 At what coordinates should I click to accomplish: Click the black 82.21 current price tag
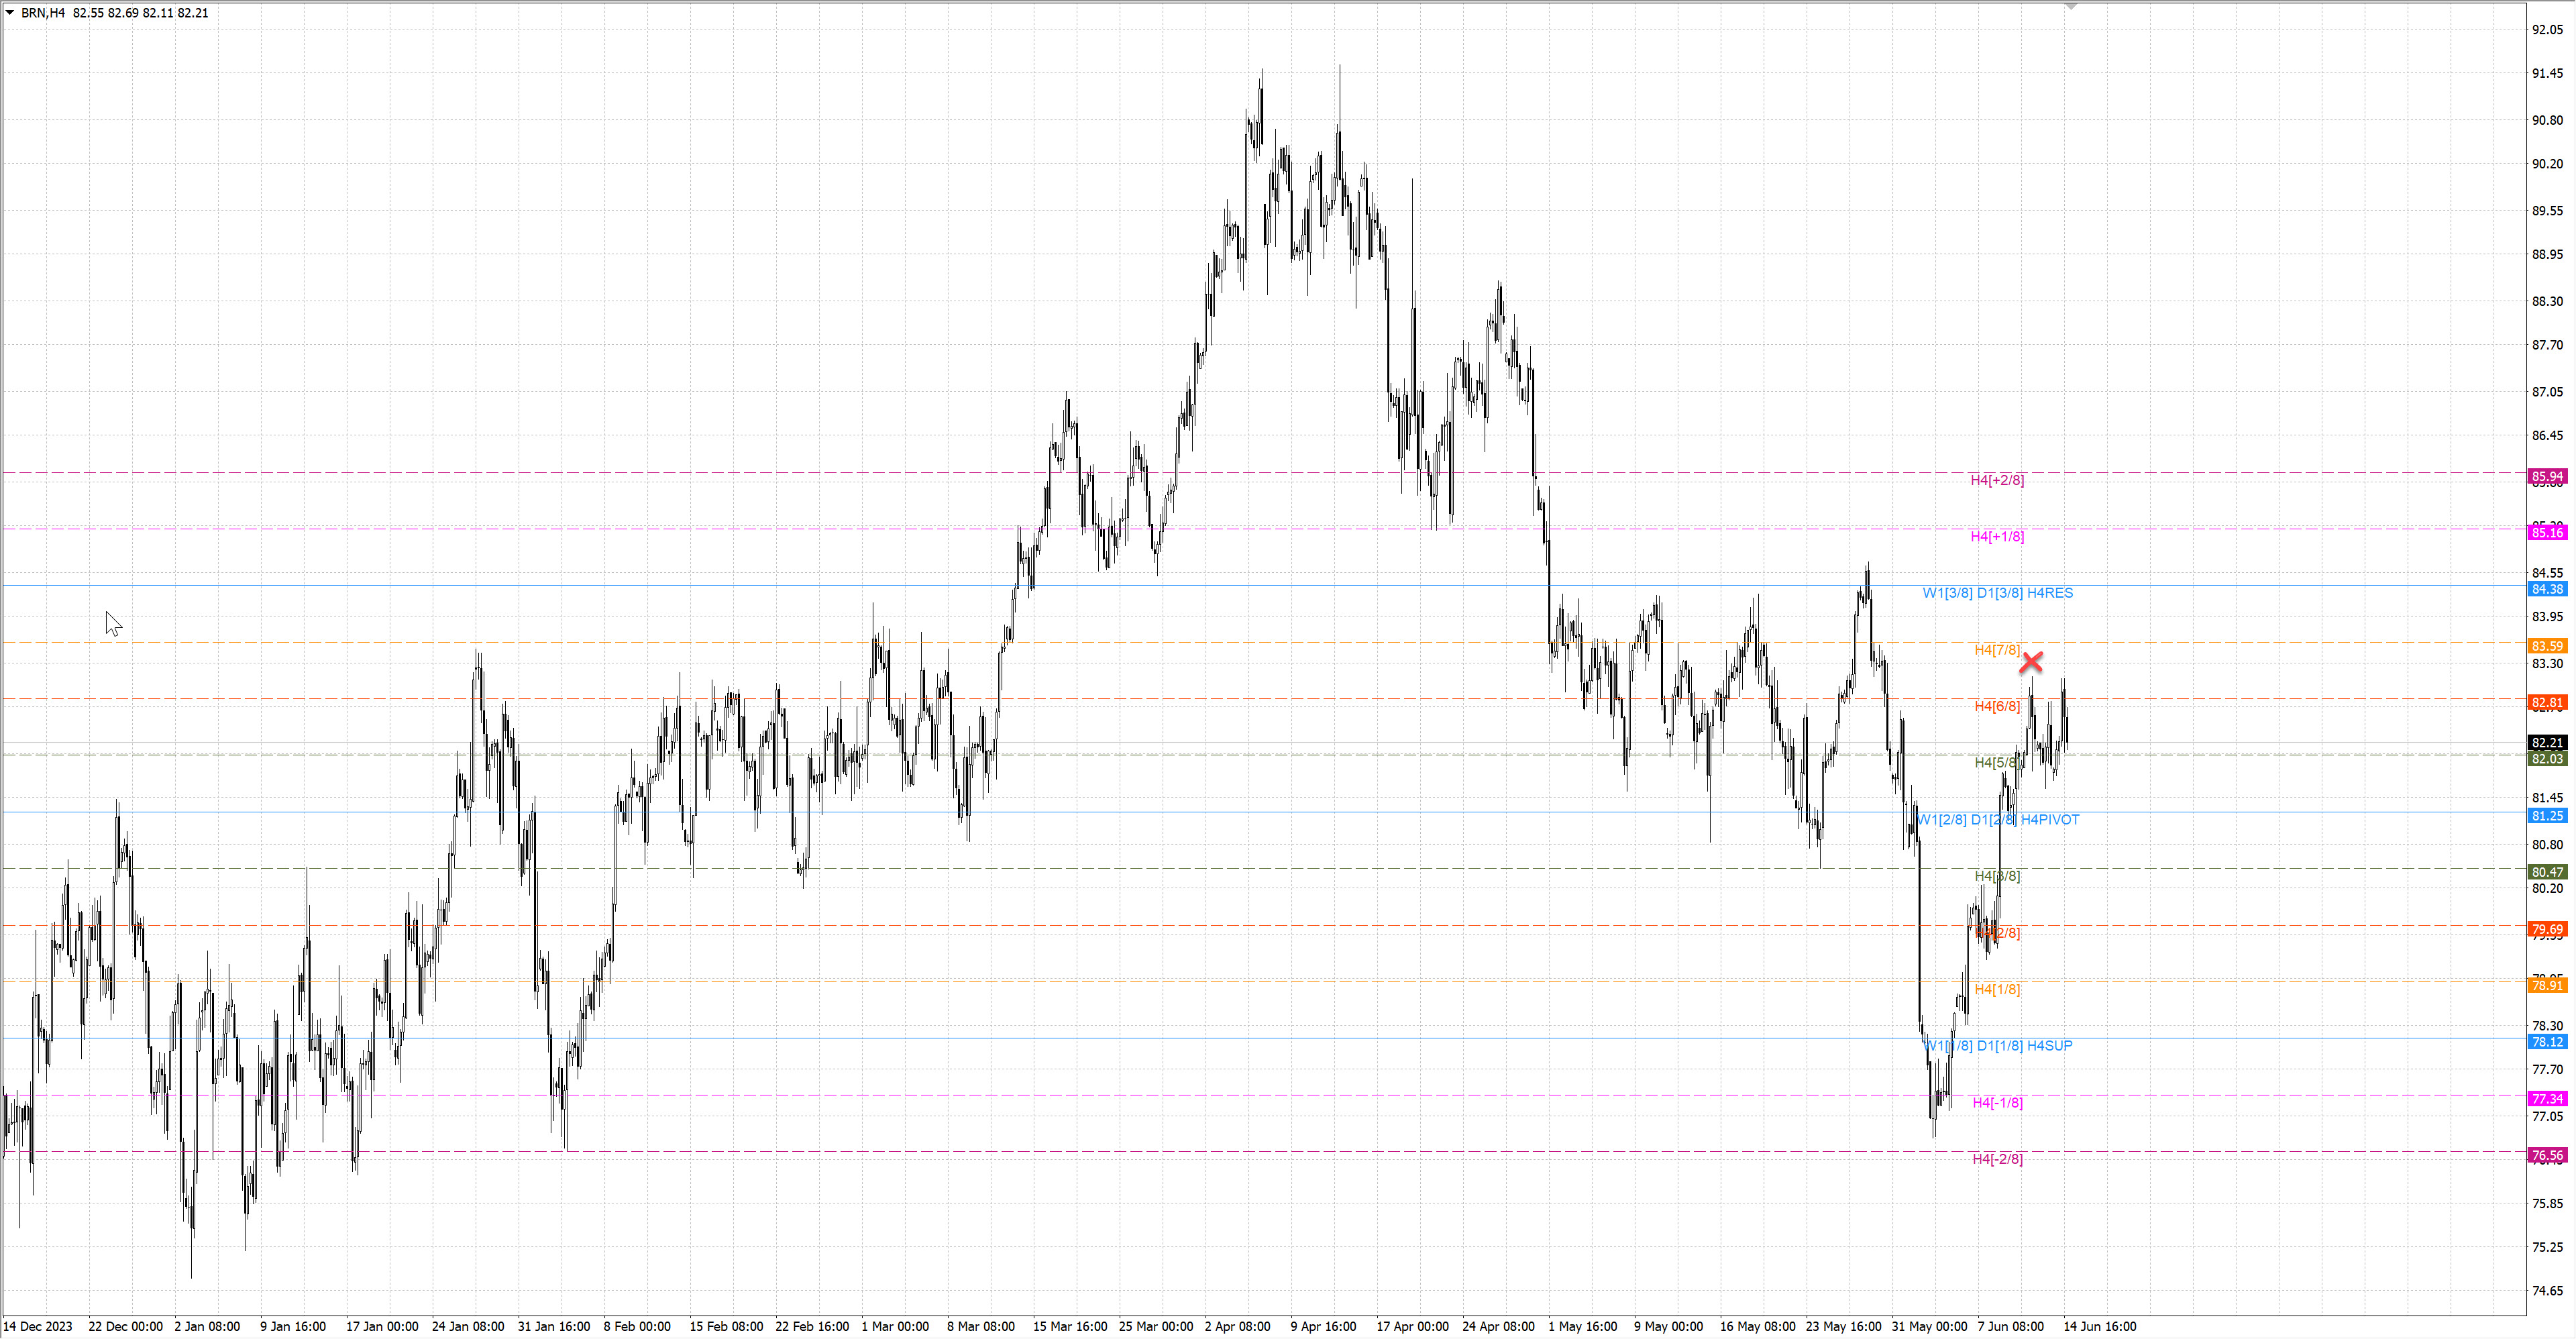pyautogui.click(x=2547, y=742)
